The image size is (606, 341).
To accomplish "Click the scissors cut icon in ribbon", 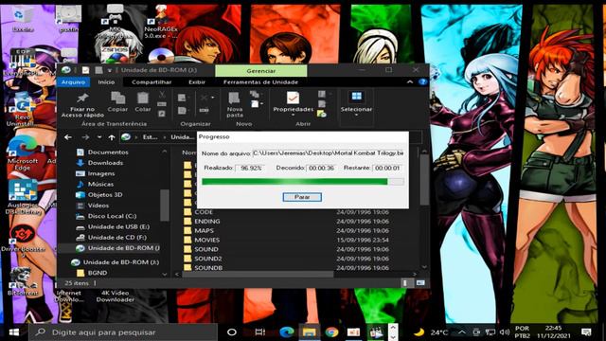I will tap(162, 95).
